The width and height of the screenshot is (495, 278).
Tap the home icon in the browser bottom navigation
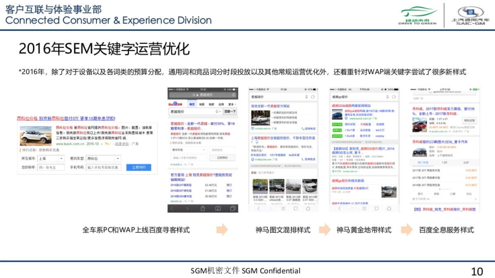point(308,208)
